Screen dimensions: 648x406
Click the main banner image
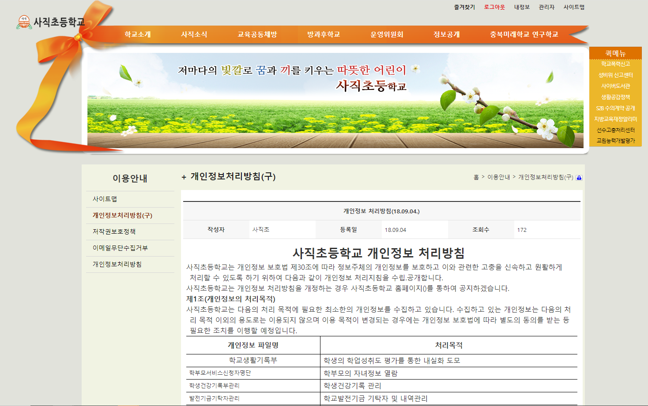click(x=335, y=101)
